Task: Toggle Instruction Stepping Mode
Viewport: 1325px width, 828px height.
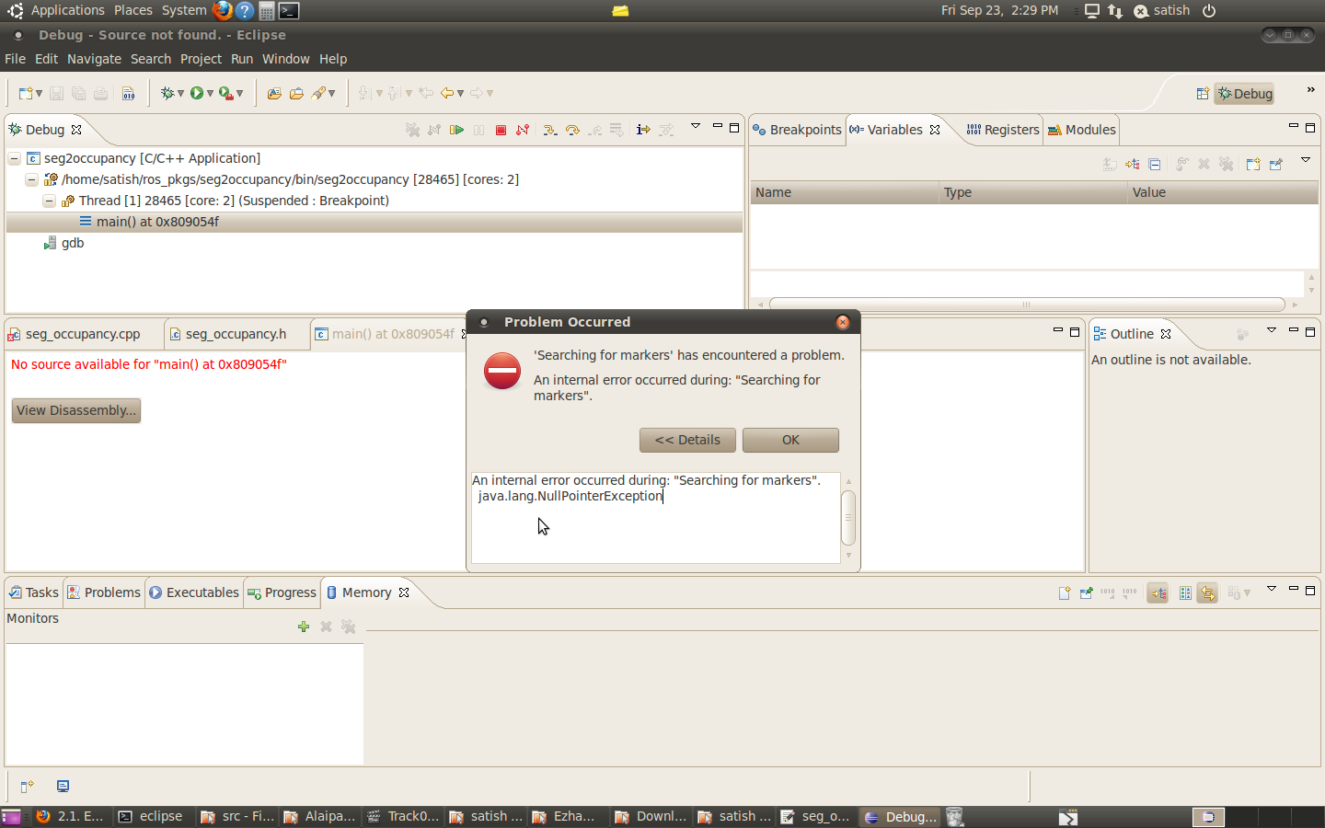Action: (x=642, y=130)
